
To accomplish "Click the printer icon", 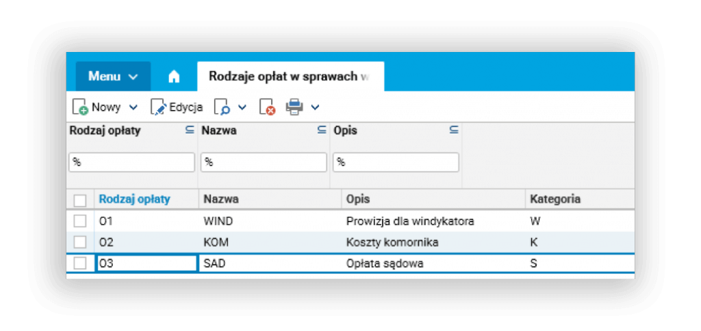I will pyautogui.click(x=294, y=107).
